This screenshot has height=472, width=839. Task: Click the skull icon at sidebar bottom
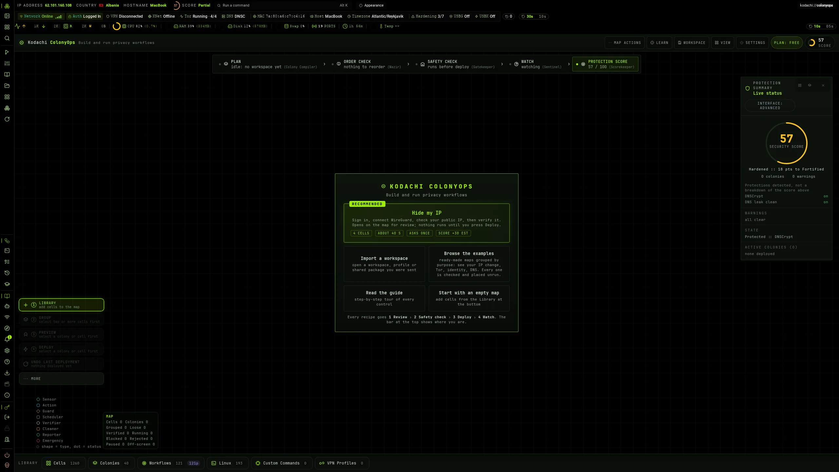point(7,465)
